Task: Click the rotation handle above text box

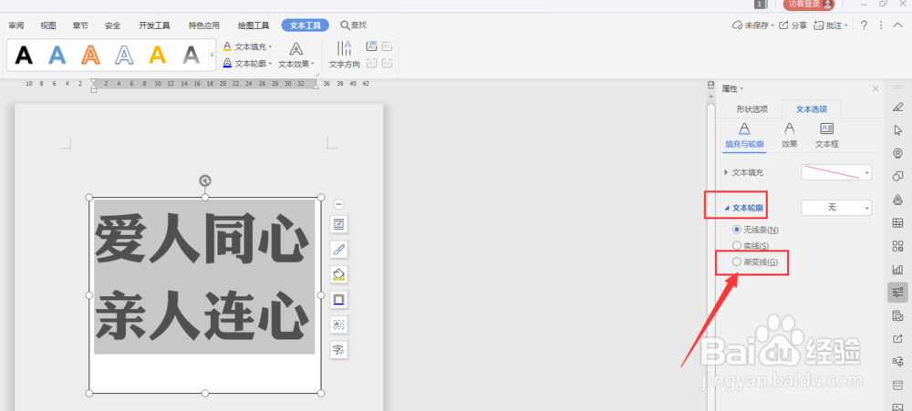Action: click(204, 180)
